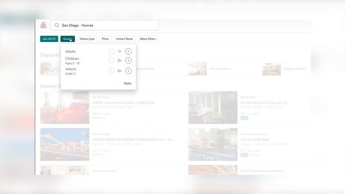Screen dimensions: 345x194
Task: Open the Home type filter
Action: pyautogui.click(x=87, y=39)
